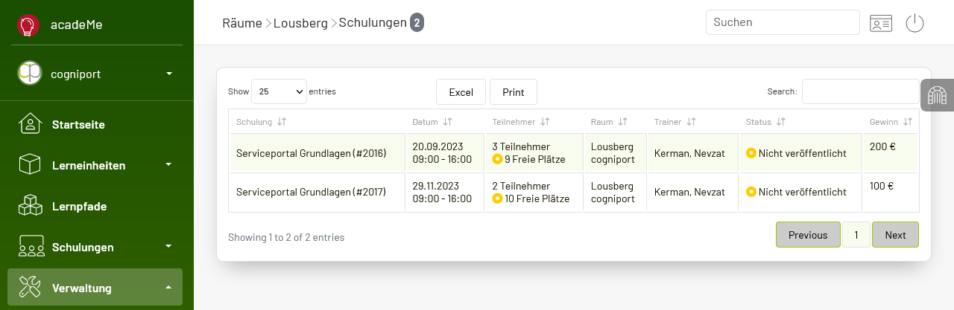Click the Verwaltung tools icon
This screenshot has height=310, width=954.
point(30,287)
